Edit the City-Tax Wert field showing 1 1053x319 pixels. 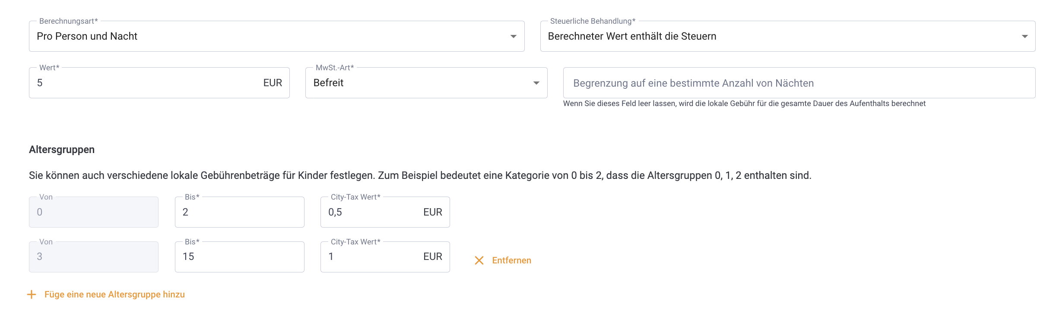click(385, 257)
